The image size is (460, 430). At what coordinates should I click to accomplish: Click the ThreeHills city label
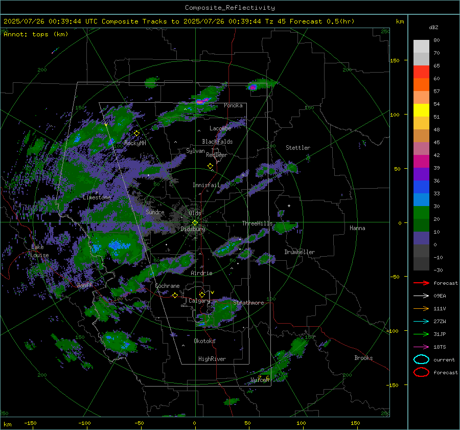tap(257, 223)
